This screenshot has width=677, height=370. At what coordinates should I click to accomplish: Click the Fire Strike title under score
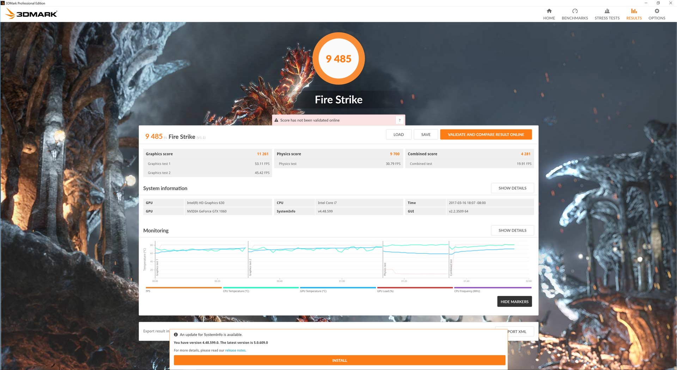(338, 100)
